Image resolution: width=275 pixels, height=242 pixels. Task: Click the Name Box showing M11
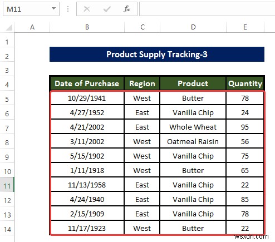(x=31, y=9)
